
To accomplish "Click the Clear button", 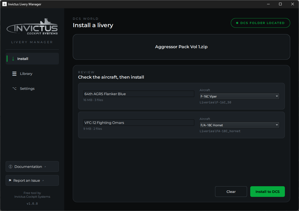I will click(x=231, y=192).
